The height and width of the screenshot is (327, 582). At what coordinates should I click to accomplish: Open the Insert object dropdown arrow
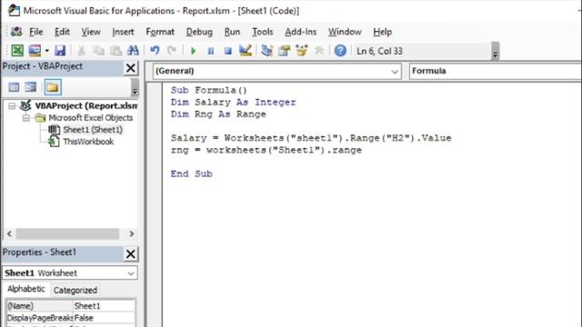point(46,51)
